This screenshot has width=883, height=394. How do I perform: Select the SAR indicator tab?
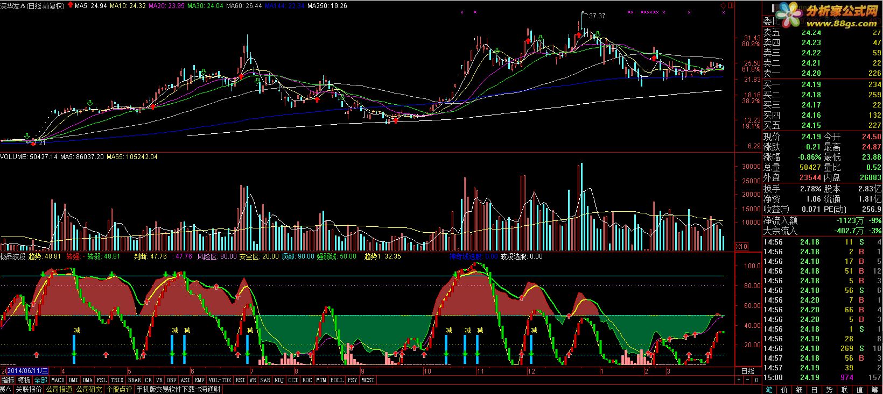265,380
